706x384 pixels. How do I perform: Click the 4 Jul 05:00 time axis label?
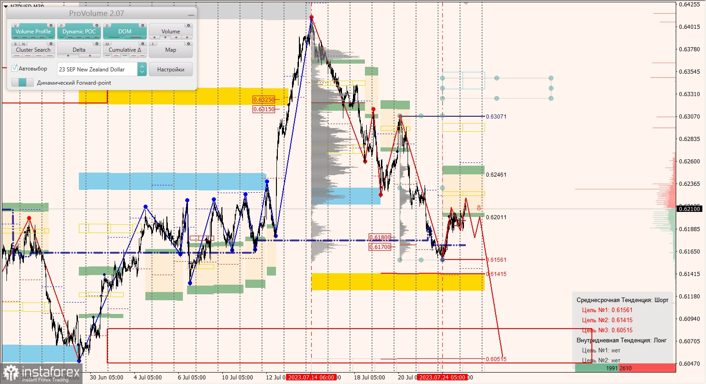click(148, 378)
